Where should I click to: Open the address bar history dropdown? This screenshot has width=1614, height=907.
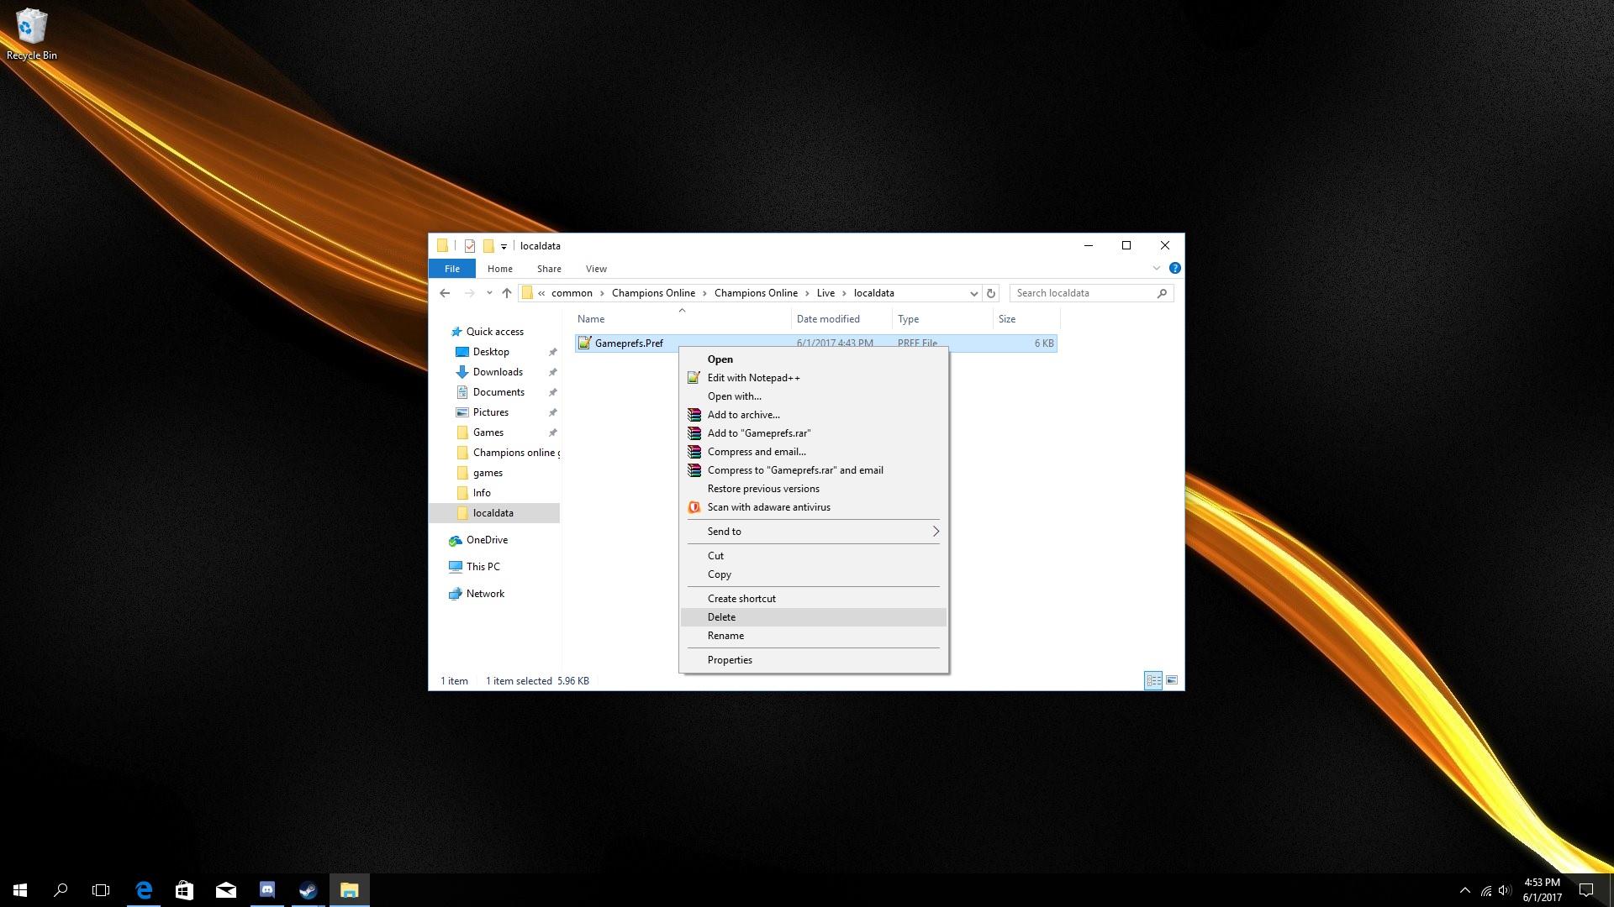[973, 293]
